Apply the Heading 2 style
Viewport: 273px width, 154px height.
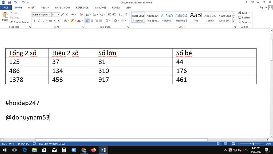[181, 18]
